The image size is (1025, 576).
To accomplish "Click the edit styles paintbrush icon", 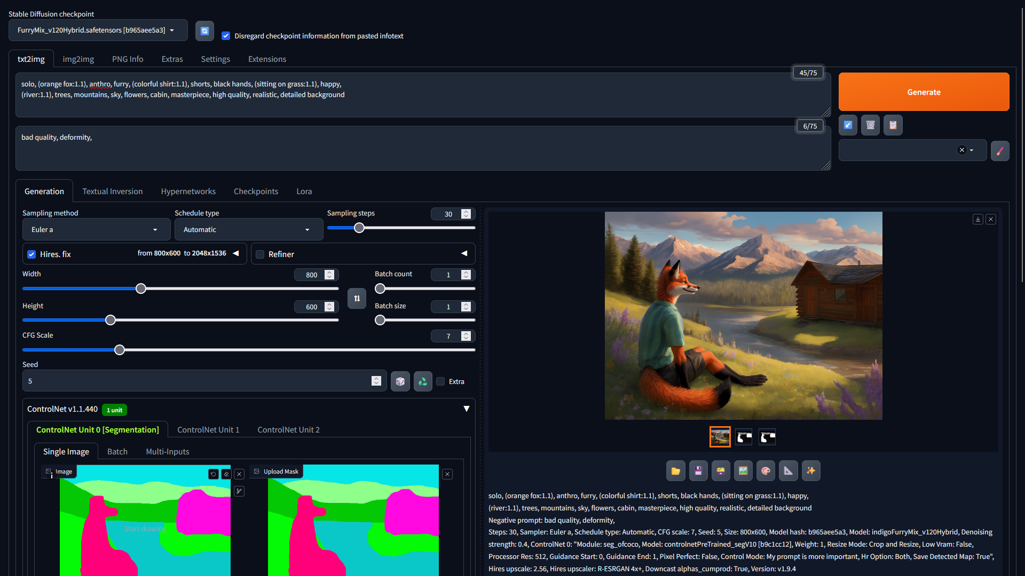I will [1000, 151].
